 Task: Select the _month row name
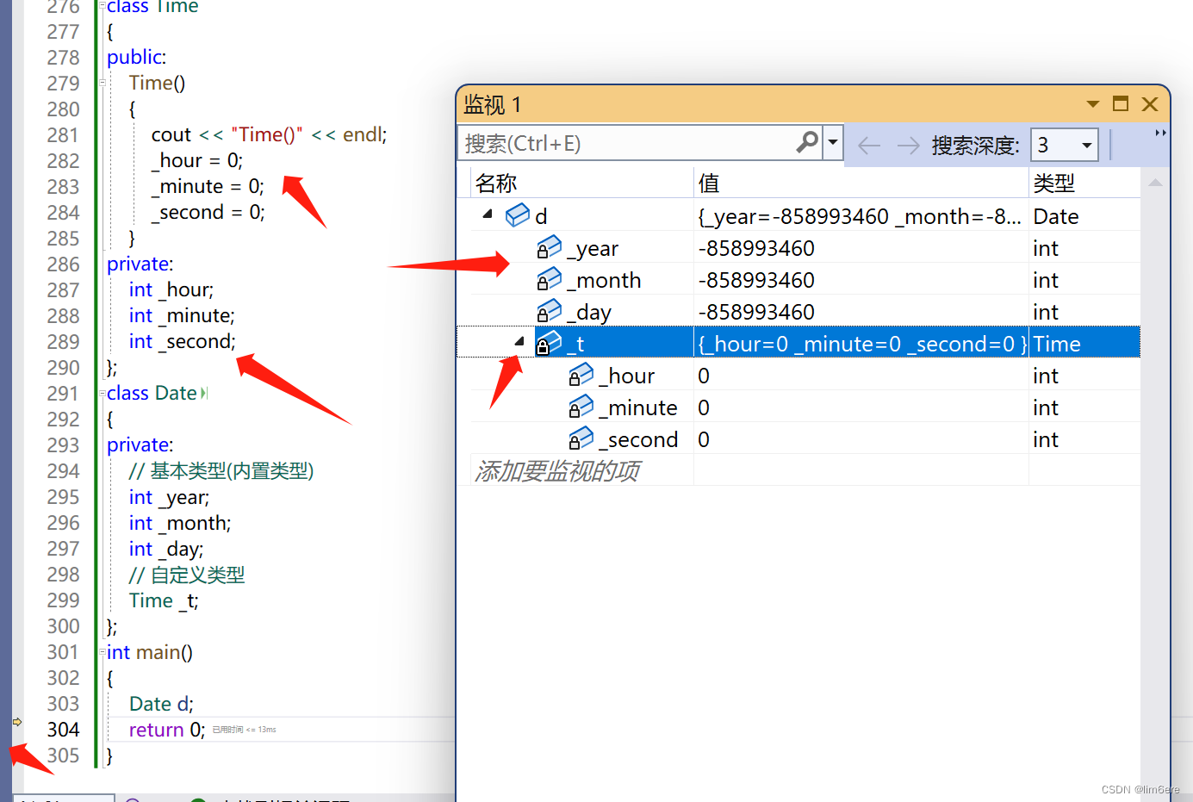tap(604, 281)
